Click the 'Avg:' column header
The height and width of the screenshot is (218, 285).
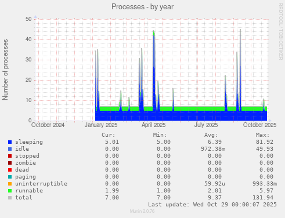click(211, 135)
